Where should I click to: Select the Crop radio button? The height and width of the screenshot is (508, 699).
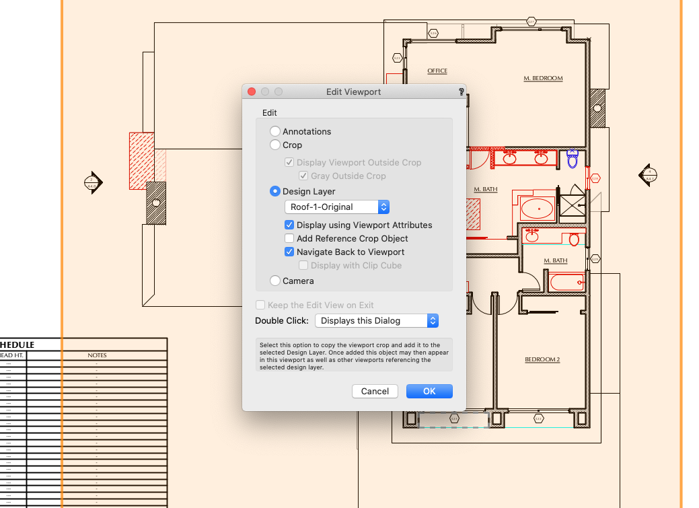(x=275, y=145)
